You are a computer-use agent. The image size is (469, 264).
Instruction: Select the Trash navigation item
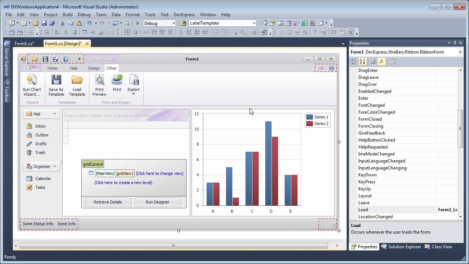pos(36,153)
